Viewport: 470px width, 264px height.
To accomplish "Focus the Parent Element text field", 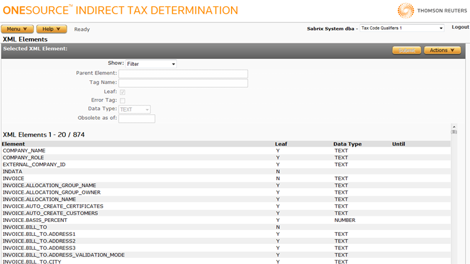I will pyautogui.click(x=183, y=73).
